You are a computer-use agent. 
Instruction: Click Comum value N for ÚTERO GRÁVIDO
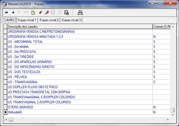pos(161,107)
